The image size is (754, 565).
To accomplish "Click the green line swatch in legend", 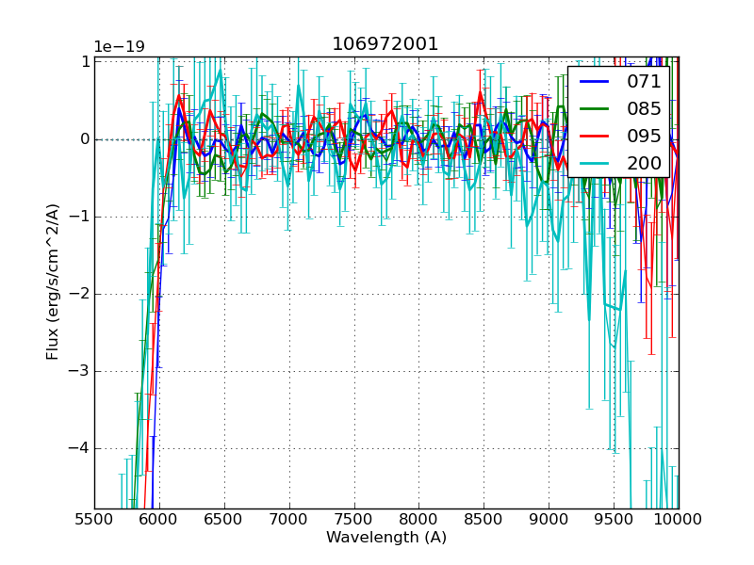I will tap(594, 108).
